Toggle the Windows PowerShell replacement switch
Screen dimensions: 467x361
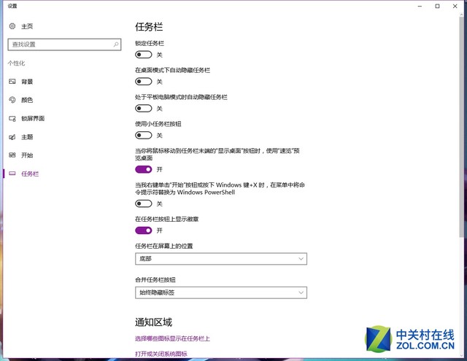tap(144, 203)
